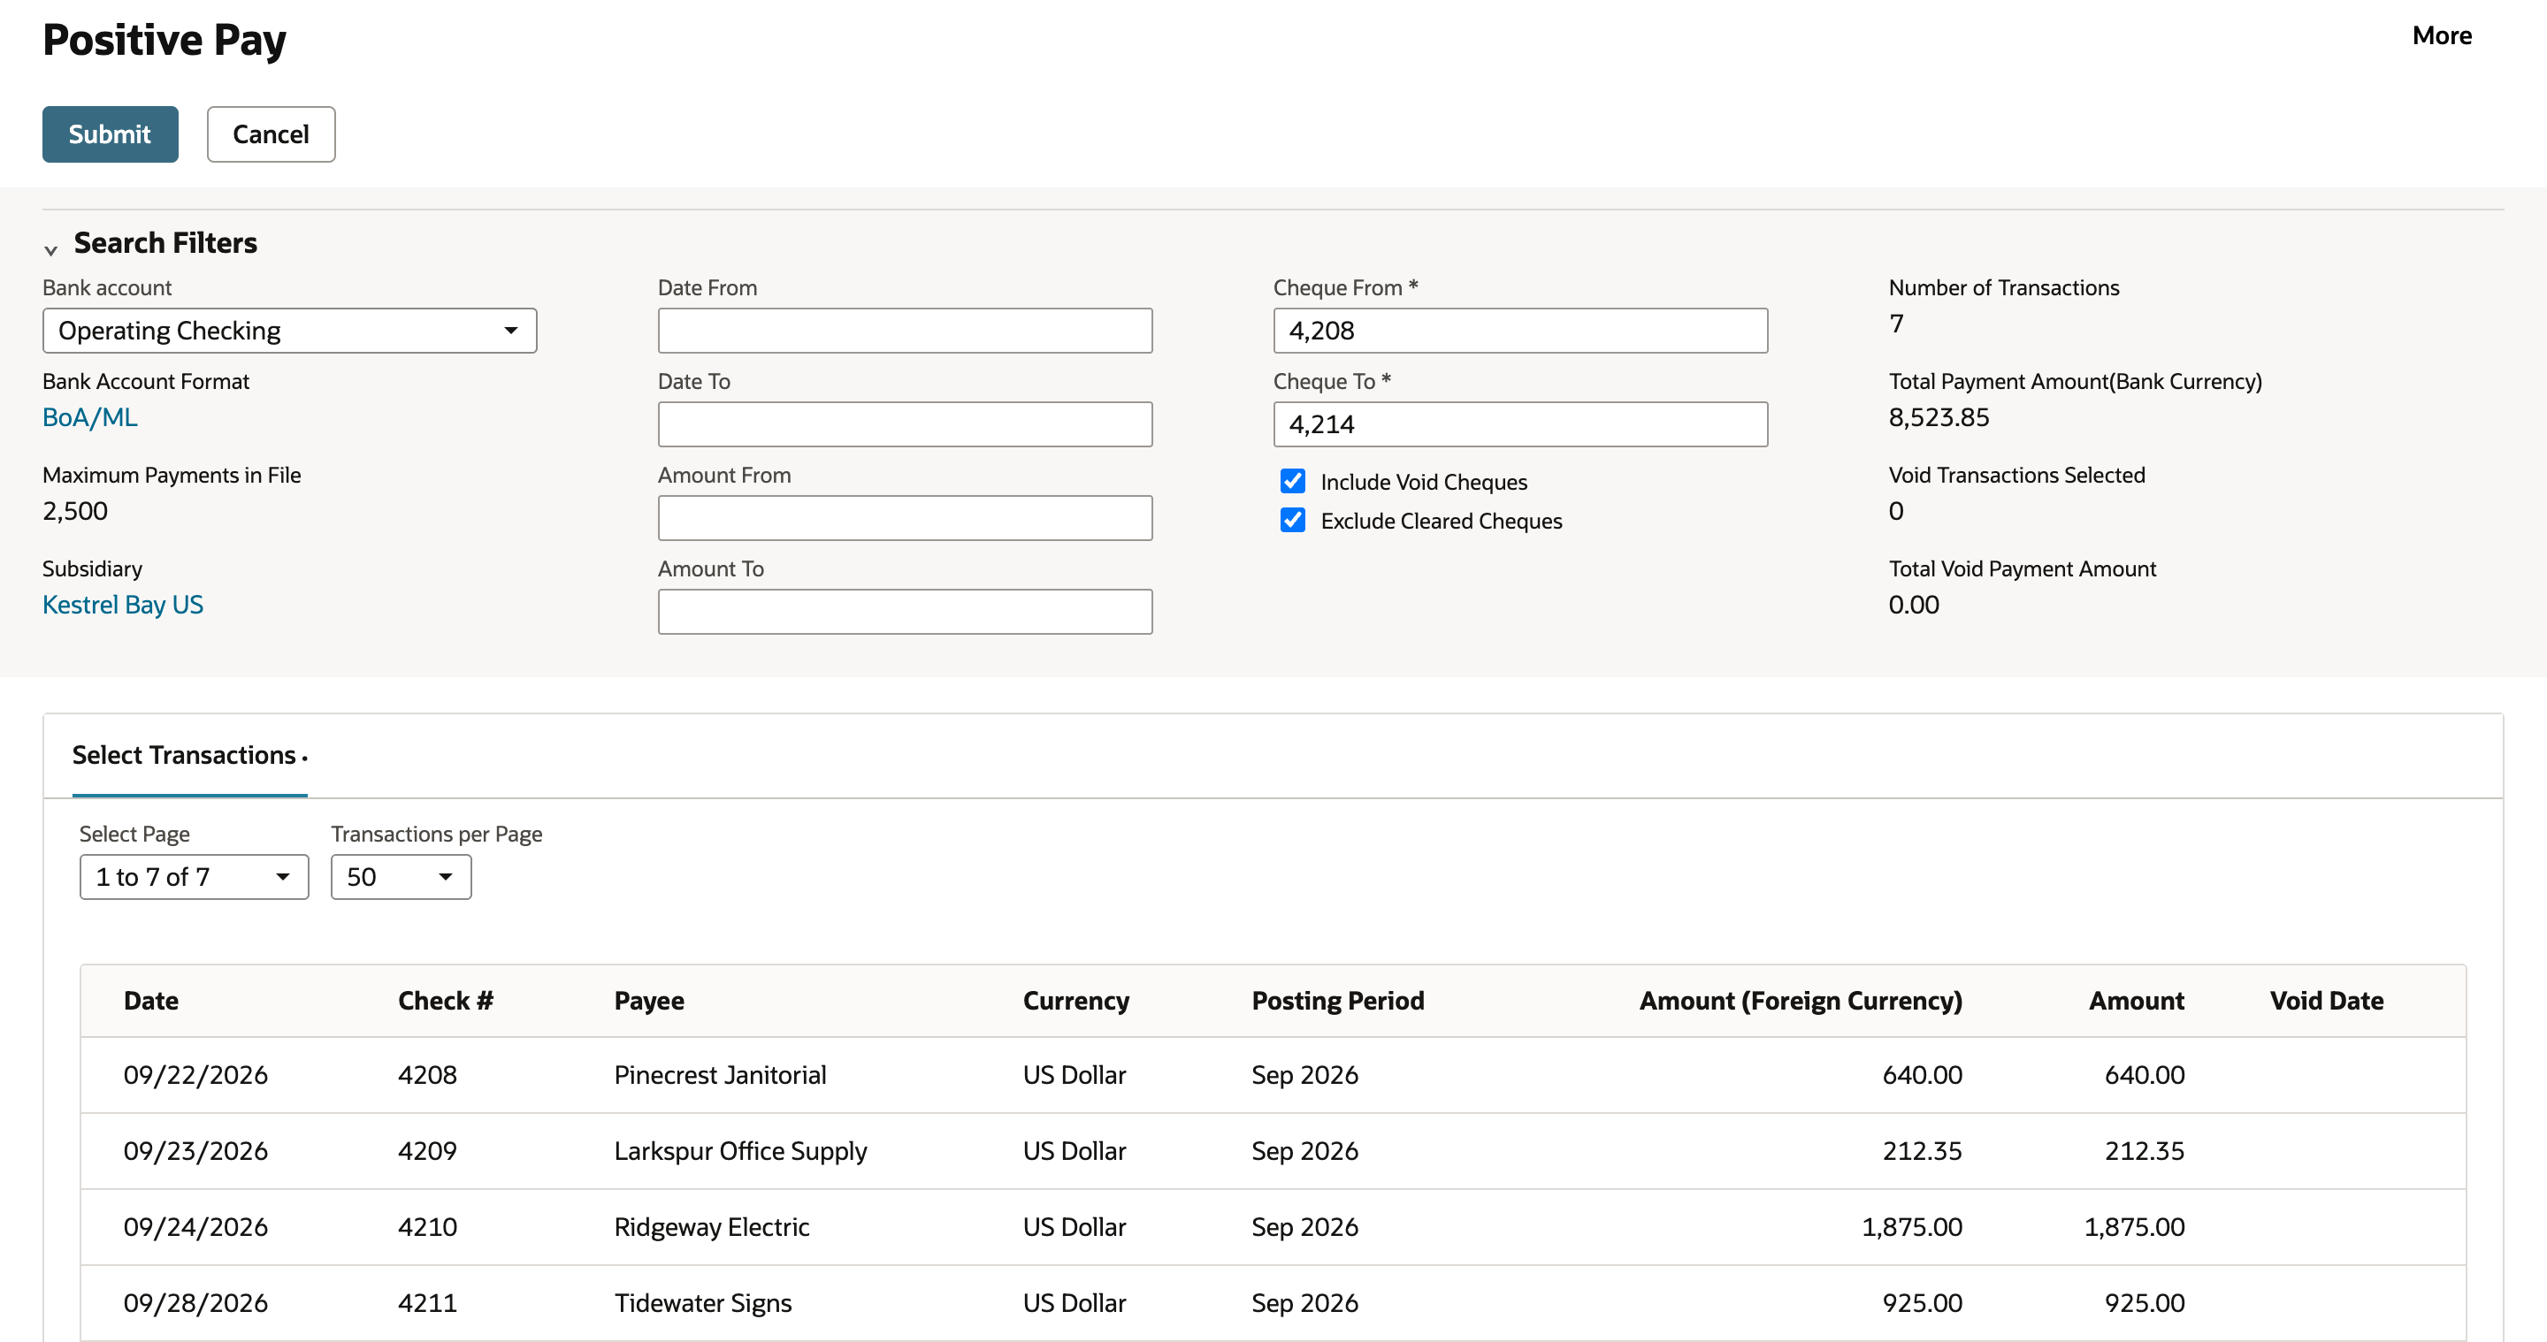2547x1342 pixels.
Task: Open the Select Page dropdown
Action: pyautogui.click(x=194, y=877)
